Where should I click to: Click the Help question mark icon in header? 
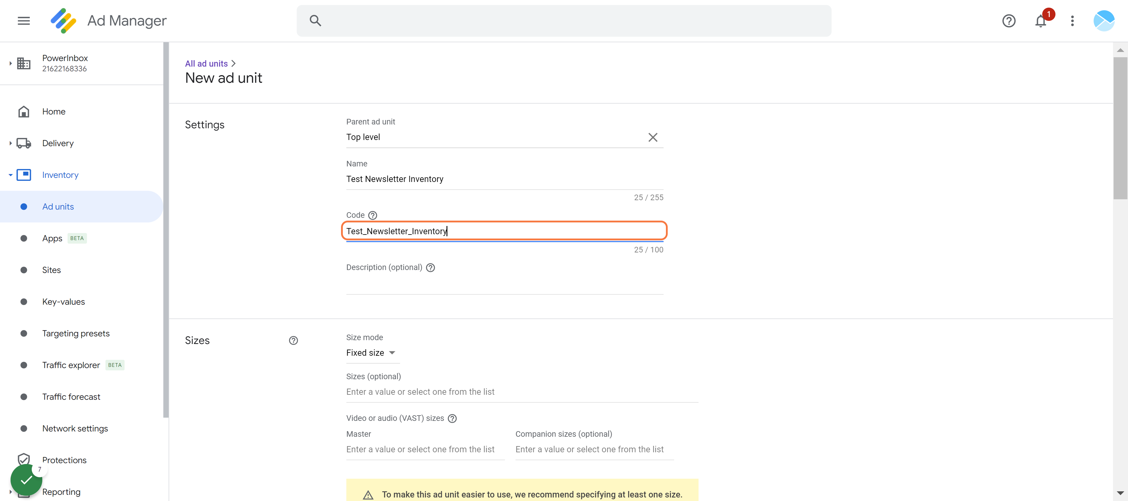tap(1008, 21)
